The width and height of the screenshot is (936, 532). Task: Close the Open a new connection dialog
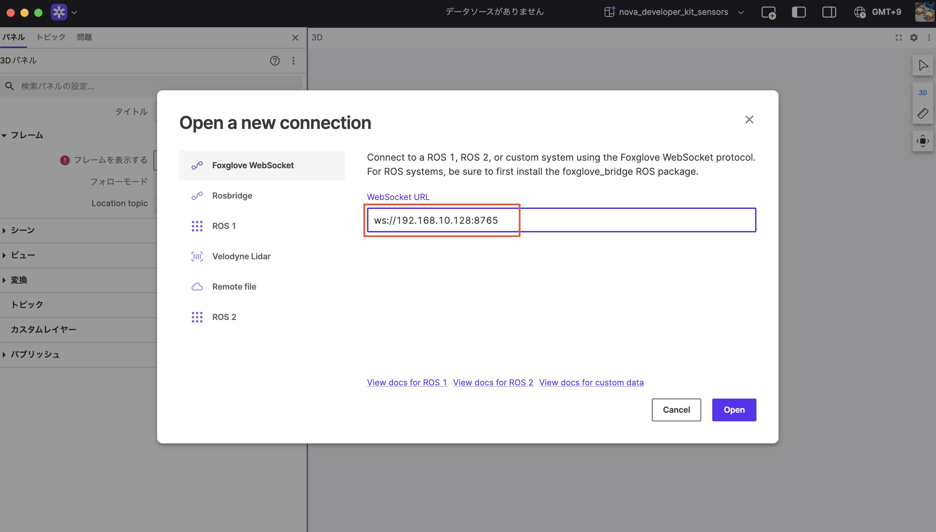click(749, 120)
